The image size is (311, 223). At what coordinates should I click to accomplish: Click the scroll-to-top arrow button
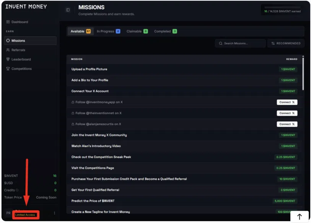[x=300, y=217]
